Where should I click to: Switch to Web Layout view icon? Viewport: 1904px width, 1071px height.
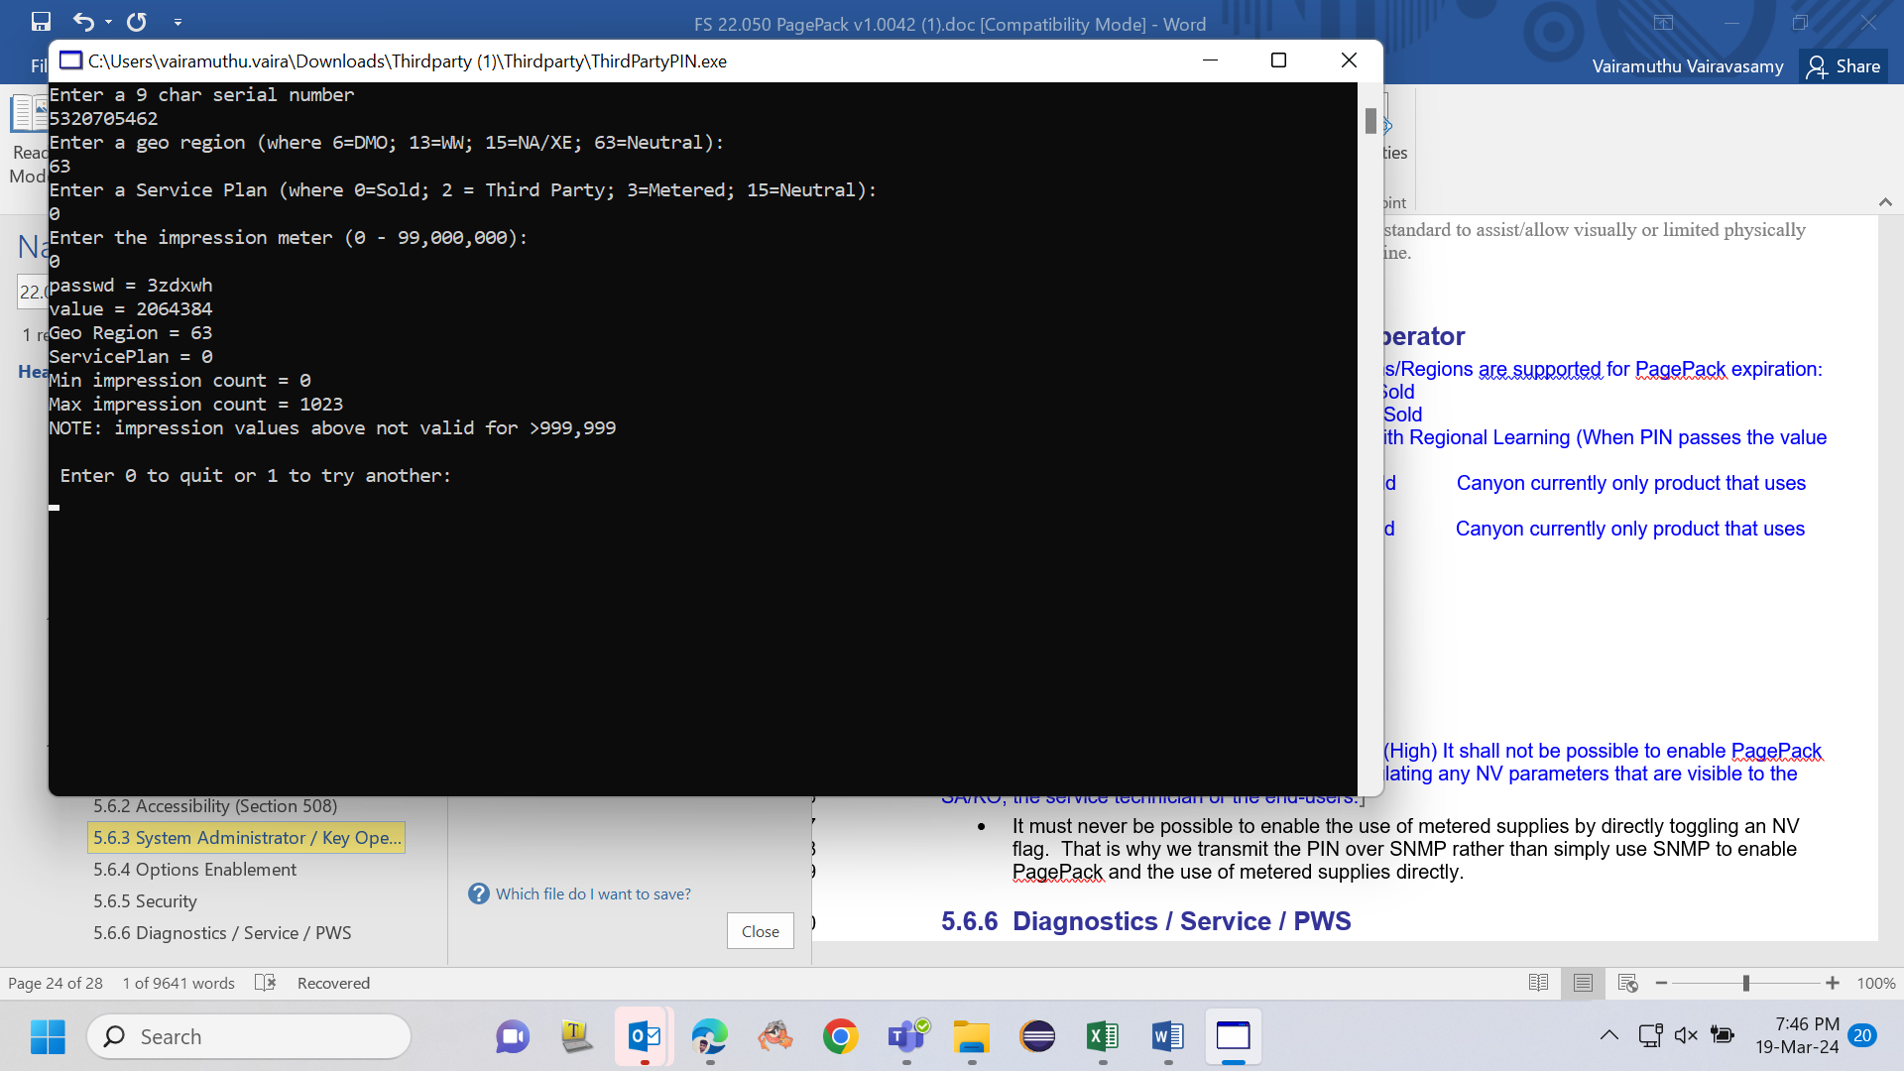tap(1627, 983)
